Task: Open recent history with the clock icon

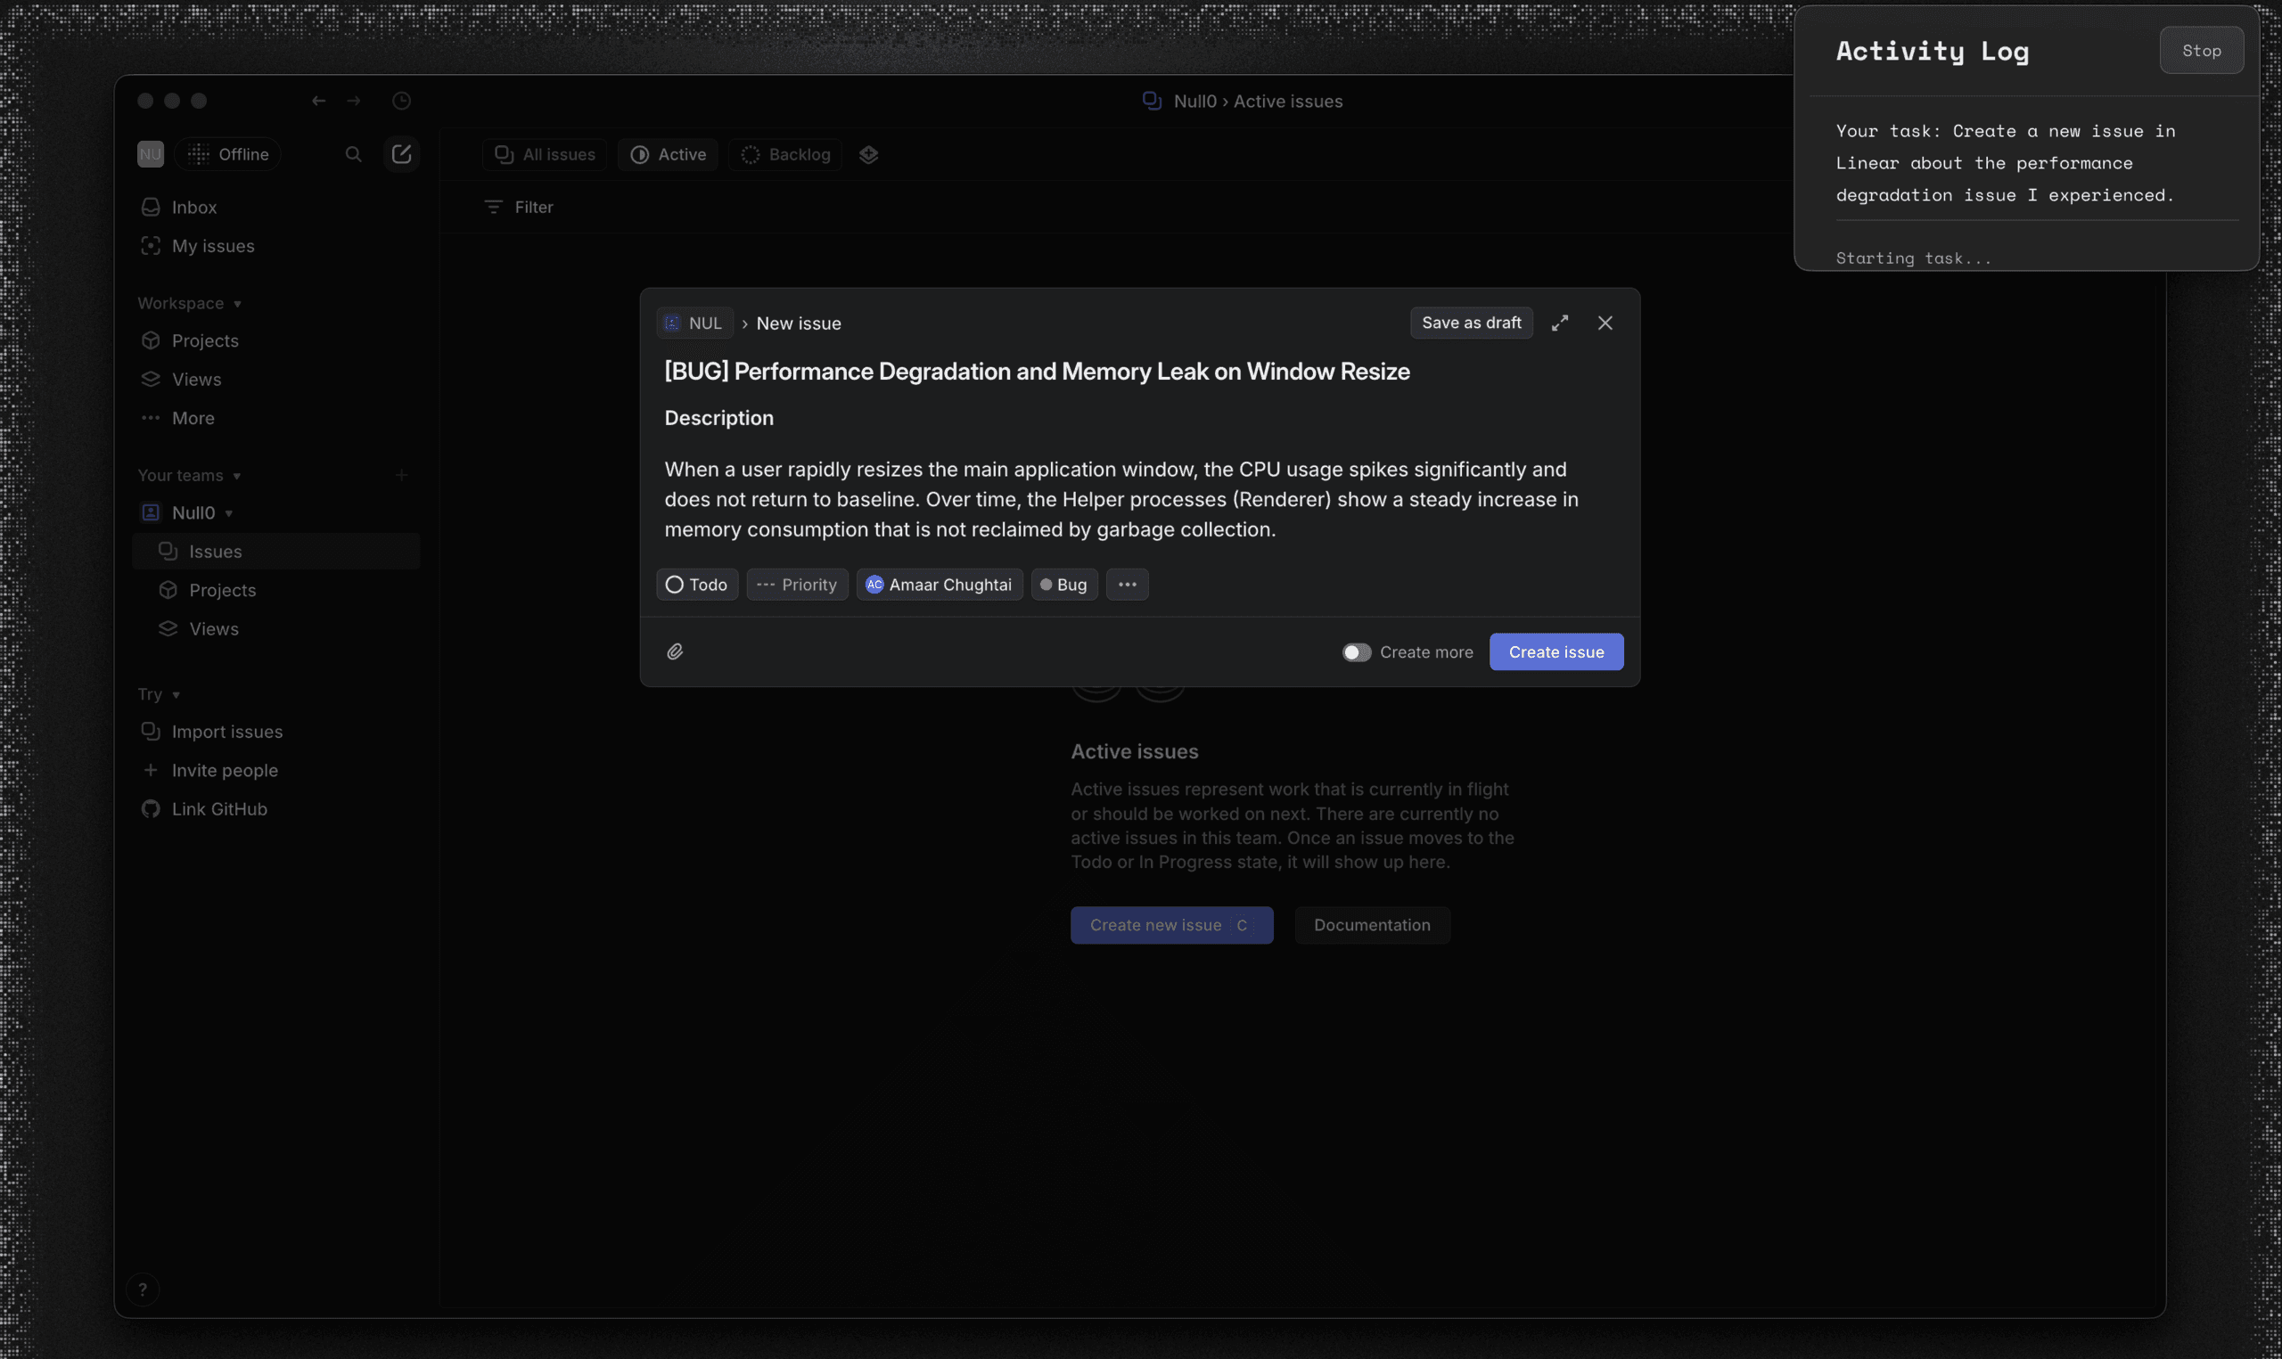Action: (x=401, y=101)
